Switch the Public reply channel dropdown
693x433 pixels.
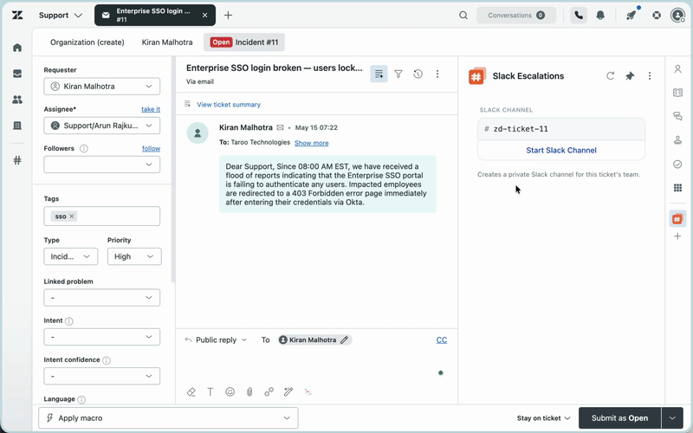[x=216, y=340]
